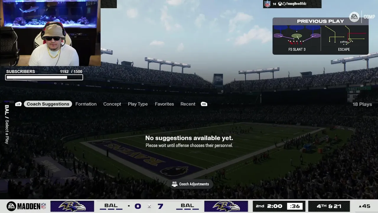The height and width of the screenshot is (213, 378).
Task: Click the LB bumper icon
Action: click(x=18, y=104)
